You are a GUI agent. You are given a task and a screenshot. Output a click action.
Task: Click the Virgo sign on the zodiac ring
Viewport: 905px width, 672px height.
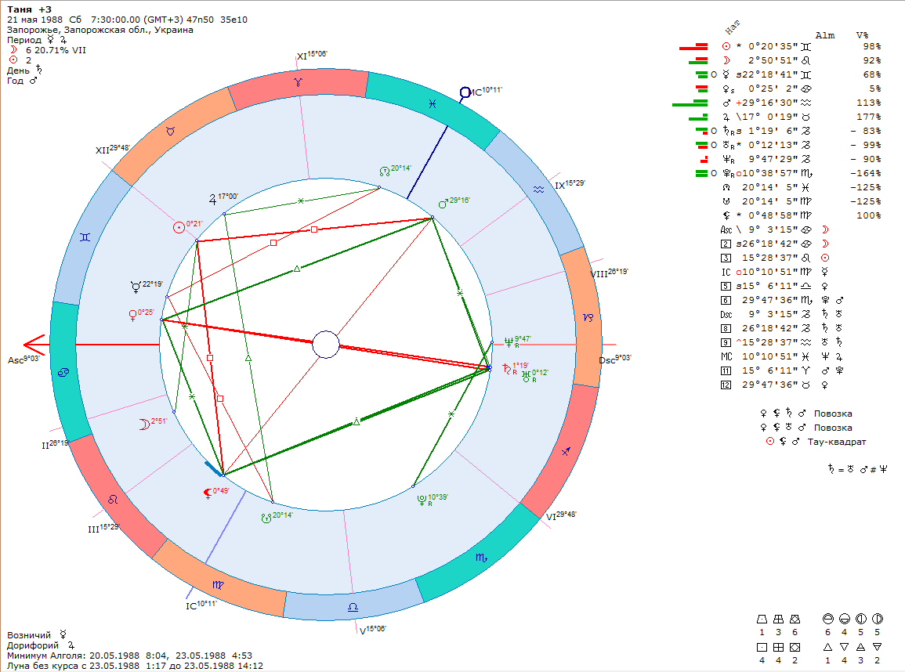(x=218, y=585)
